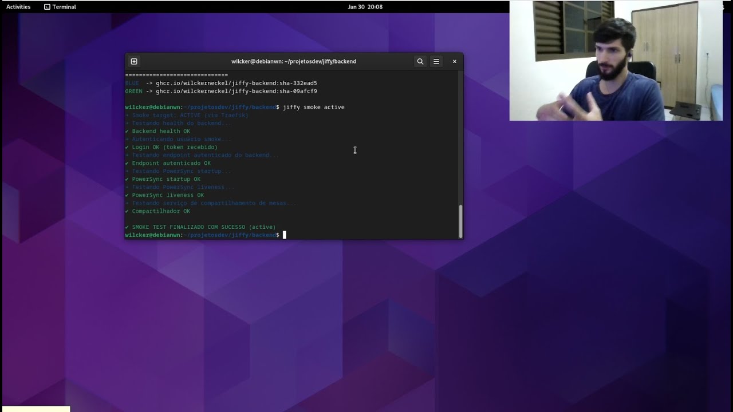This screenshot has width=733, height=412.
Task: Click the 'Testando PowerSync startup...' line
Action: tap(178, 171)
